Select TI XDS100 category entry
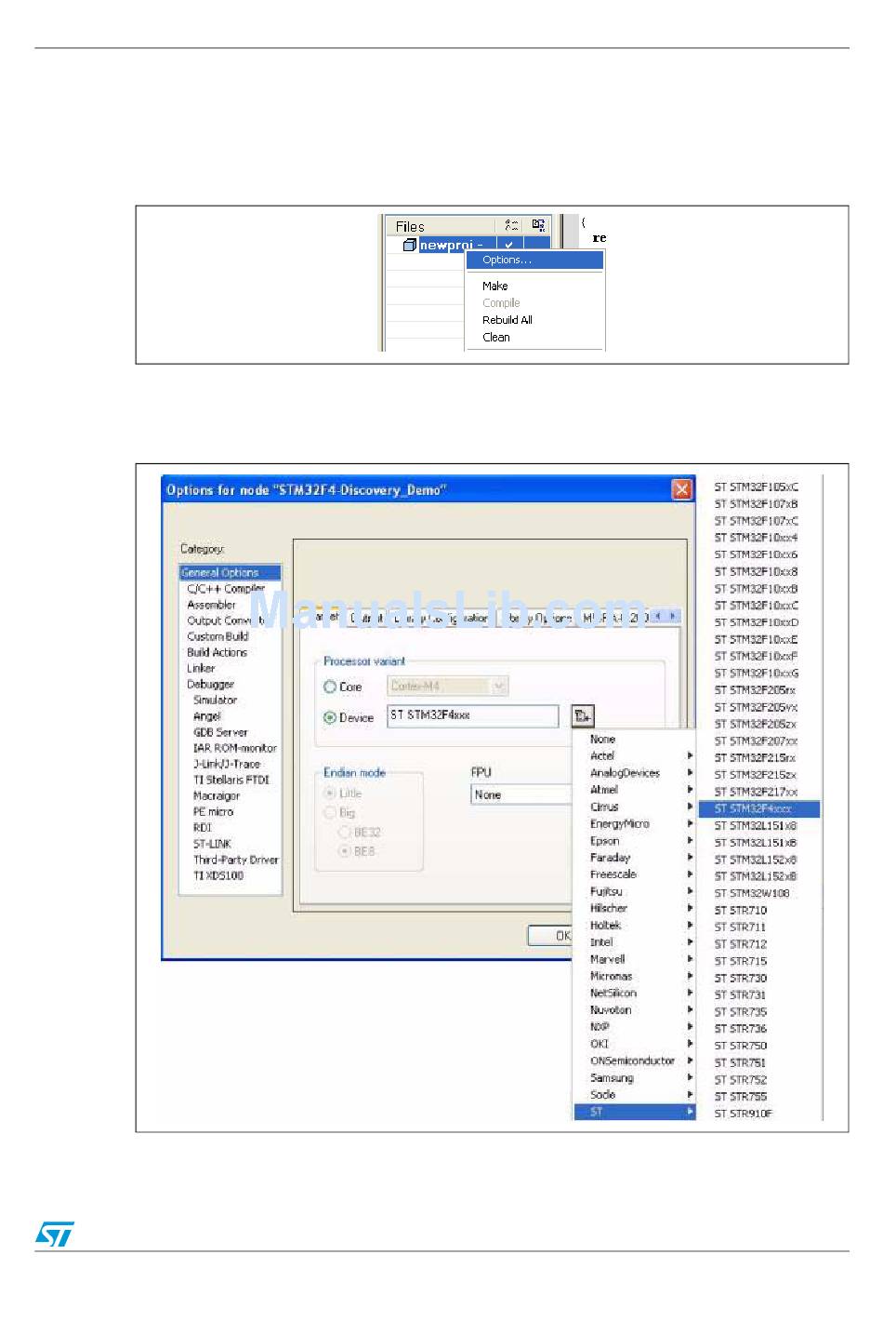883x1321 pixels. point(218,875)
